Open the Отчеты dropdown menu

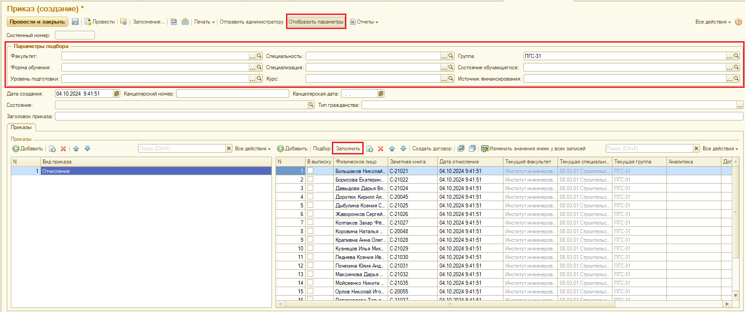364,22
